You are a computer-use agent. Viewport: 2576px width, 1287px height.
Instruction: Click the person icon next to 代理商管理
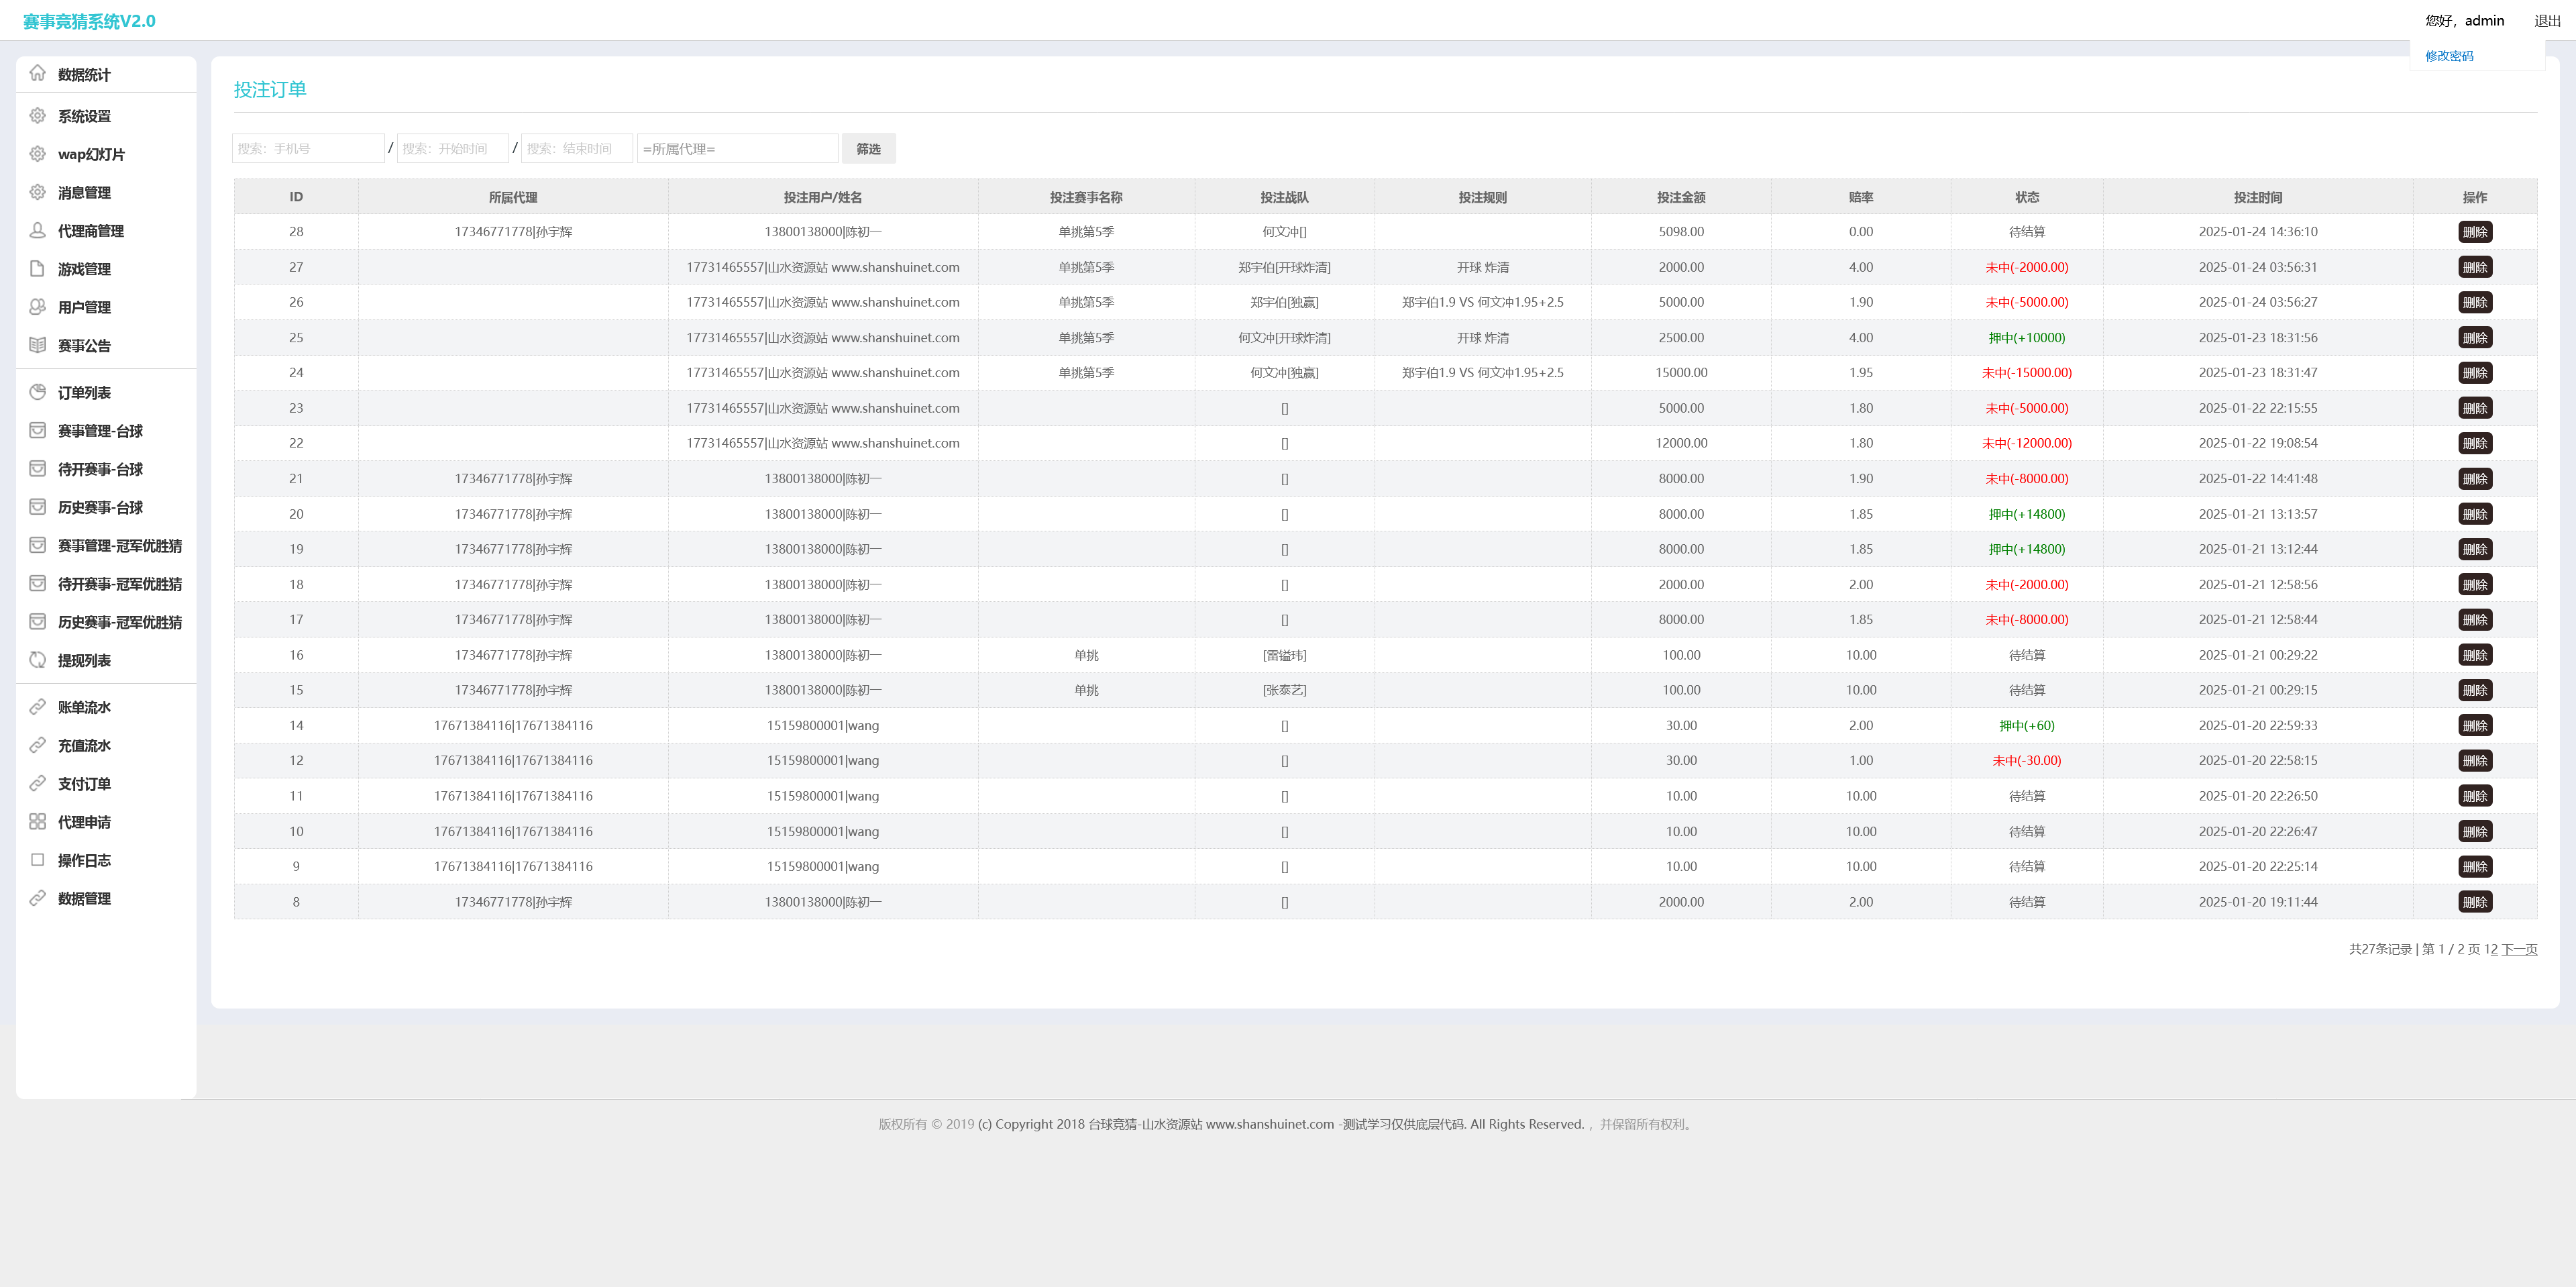(37, 230)
